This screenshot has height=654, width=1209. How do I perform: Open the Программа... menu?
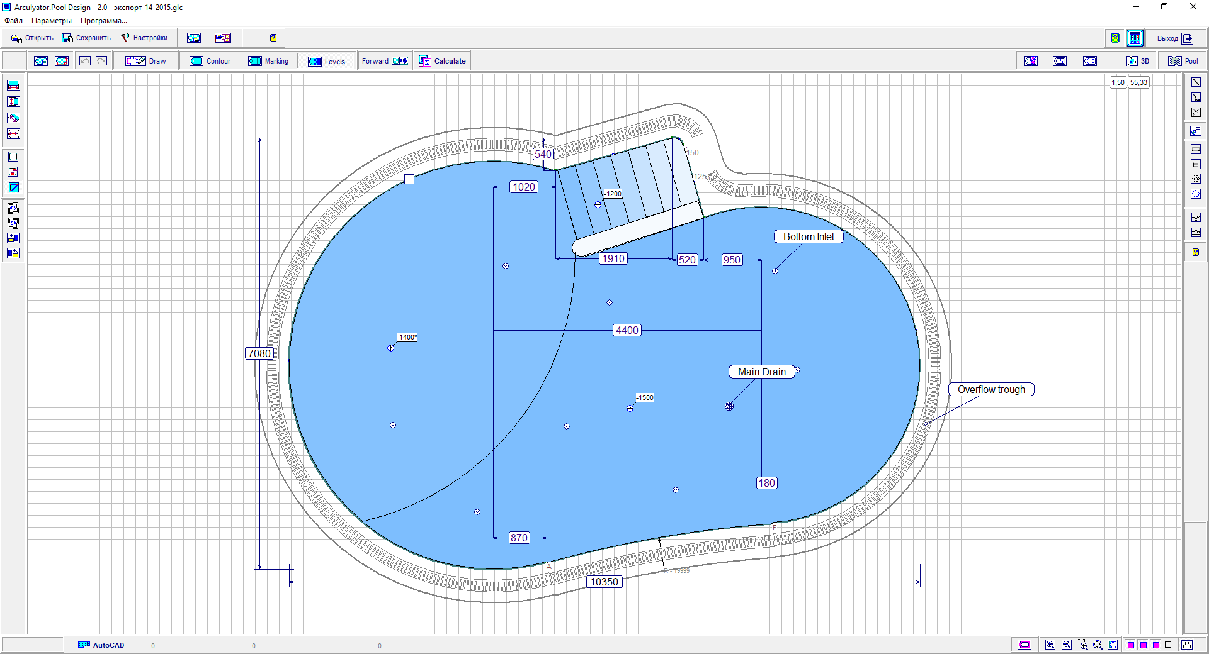coord(104,21)
